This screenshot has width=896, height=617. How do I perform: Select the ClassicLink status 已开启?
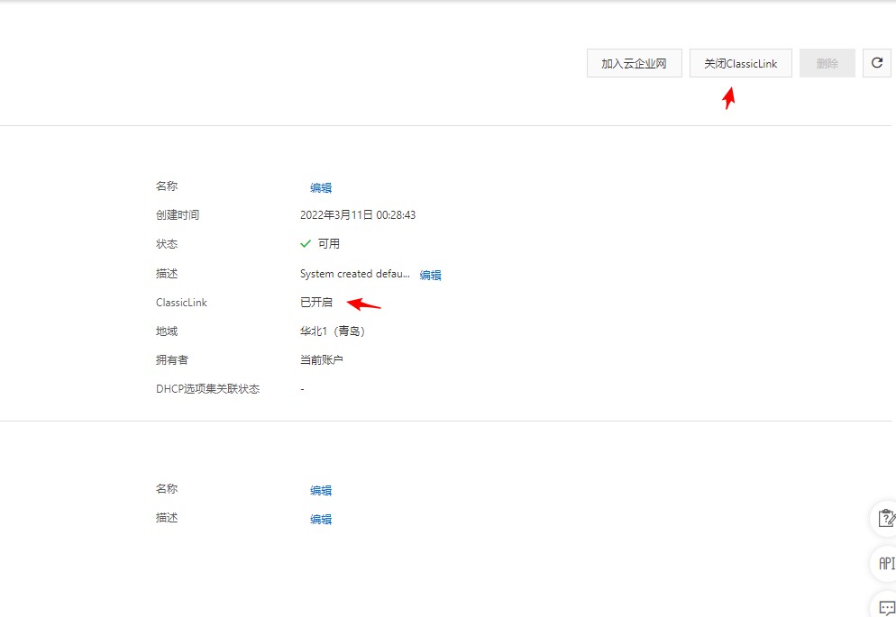click(x=316, y=303)
